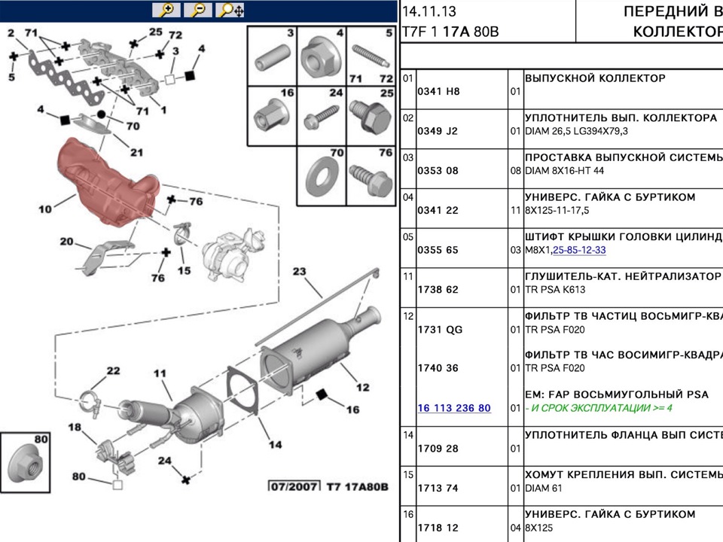Click callout number 20 next to bracket
The height and width of the screenshot is (542, 723).
pyautogui.click(x=66, y=242)
